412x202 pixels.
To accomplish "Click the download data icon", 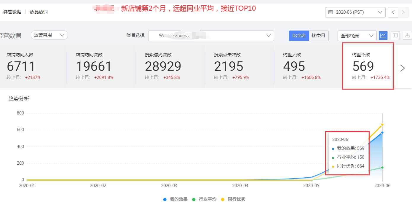I will click(x=407, y=35).
